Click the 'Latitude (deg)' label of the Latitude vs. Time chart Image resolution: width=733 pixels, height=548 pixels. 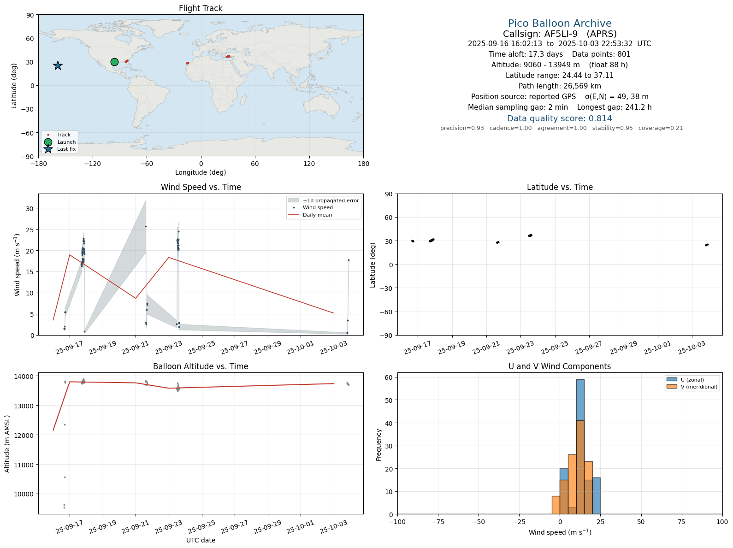tap(373, 265)
